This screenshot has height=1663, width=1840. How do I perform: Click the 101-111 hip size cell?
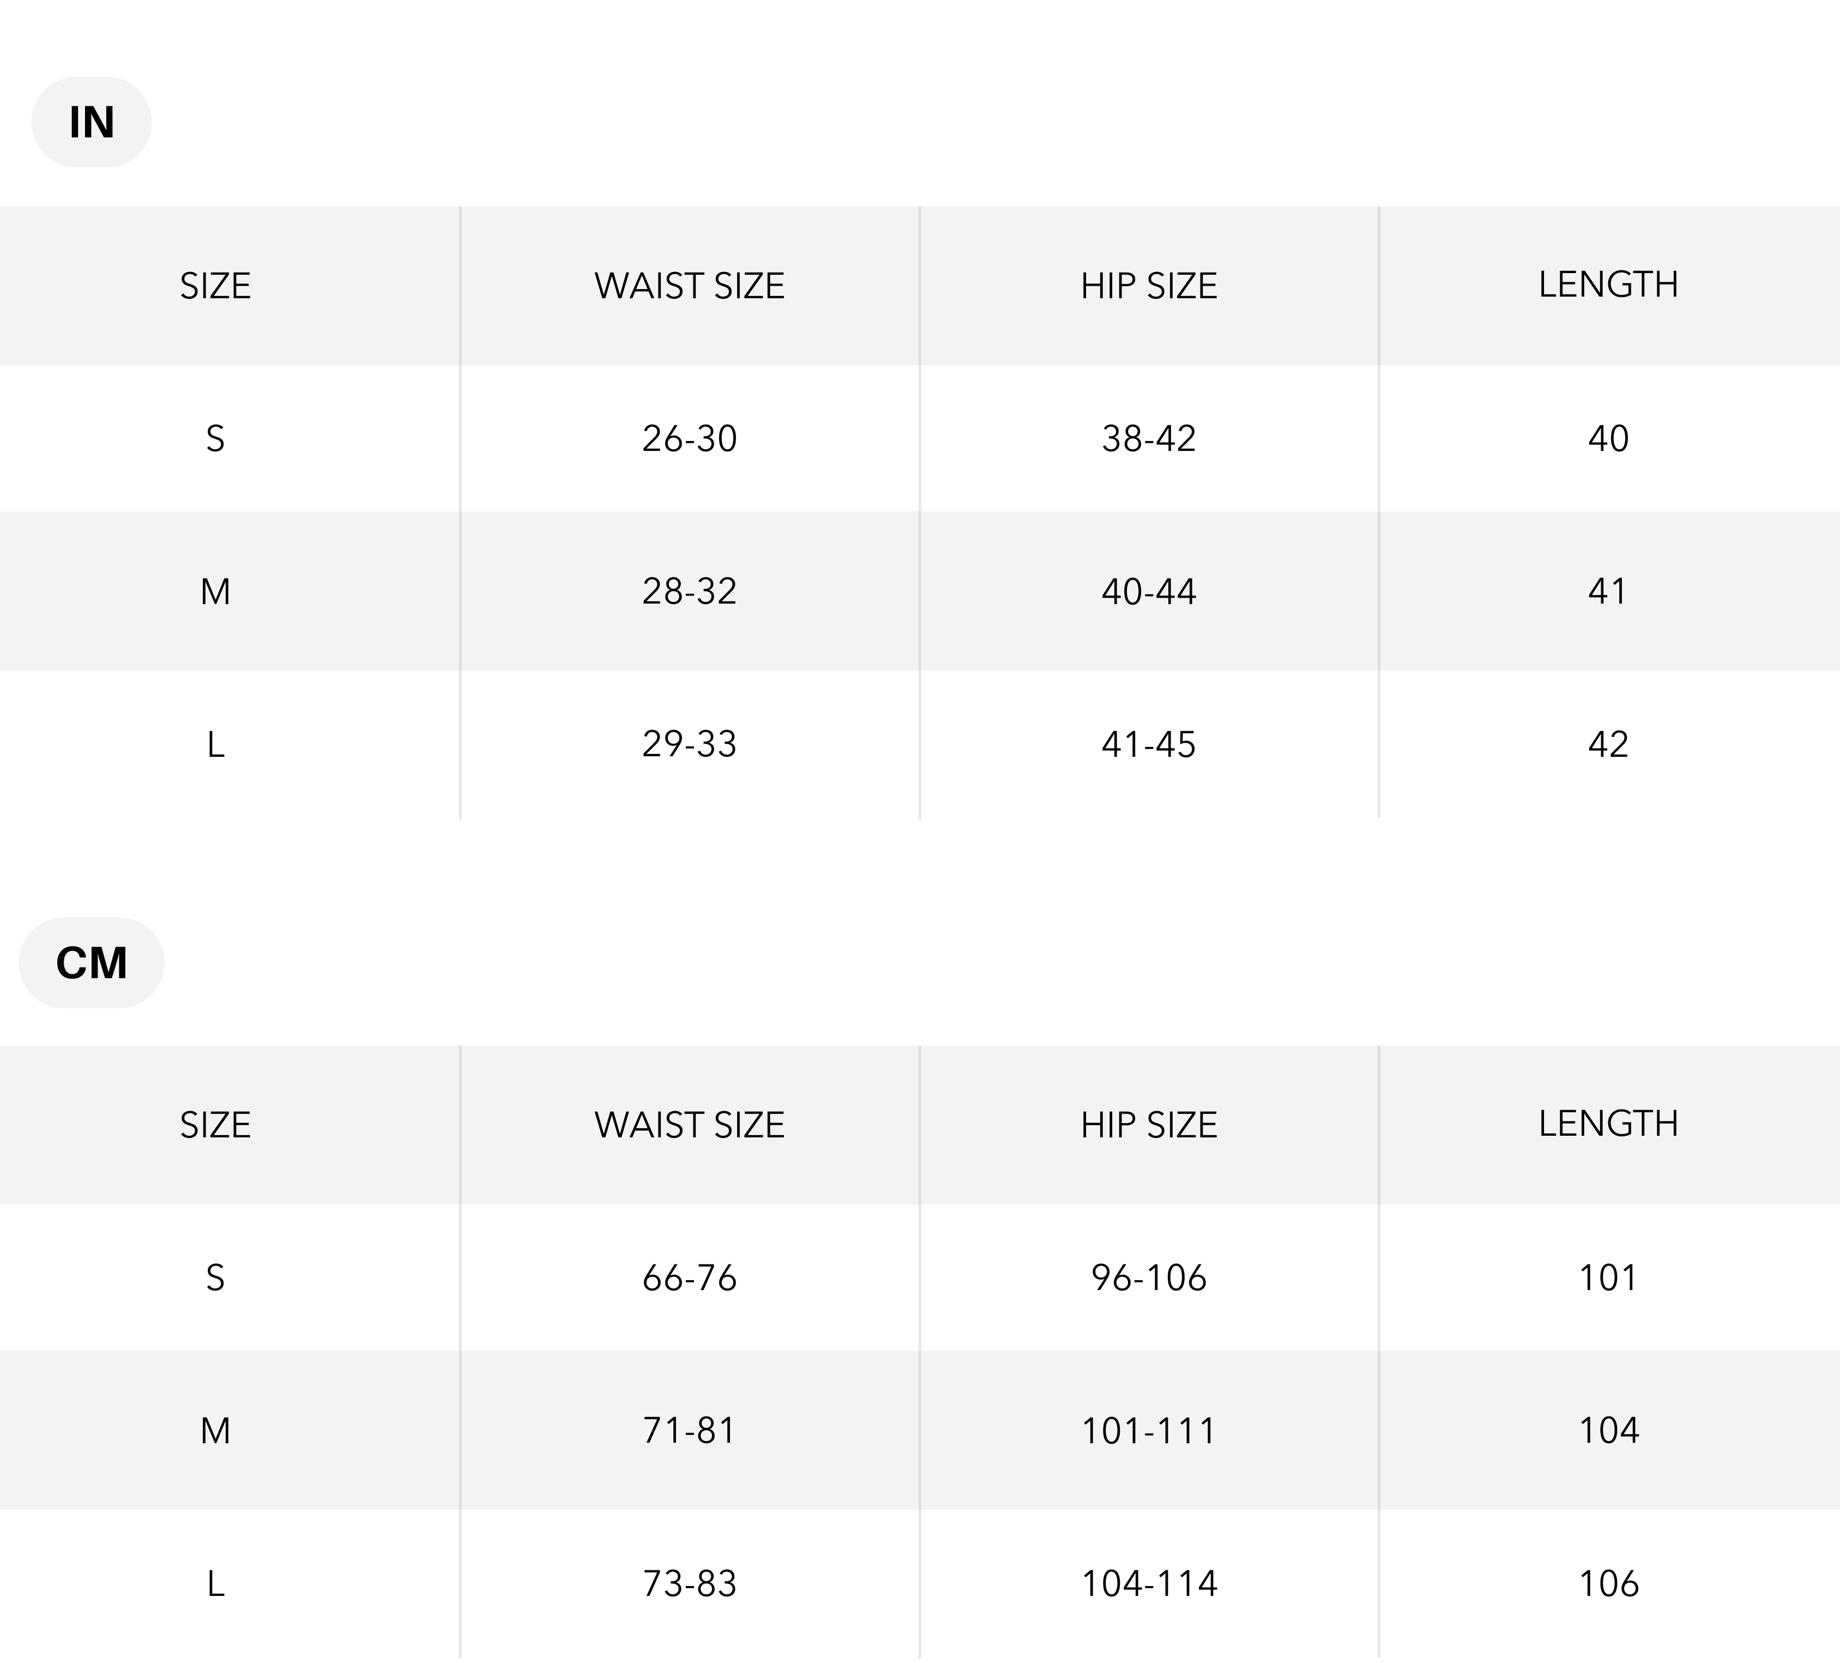[1148, 1430]
